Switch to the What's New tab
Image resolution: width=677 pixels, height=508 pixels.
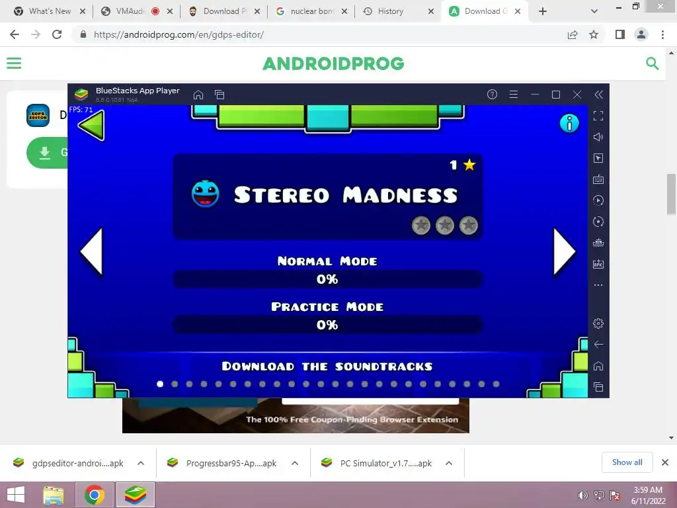click(x=50, y=11)
